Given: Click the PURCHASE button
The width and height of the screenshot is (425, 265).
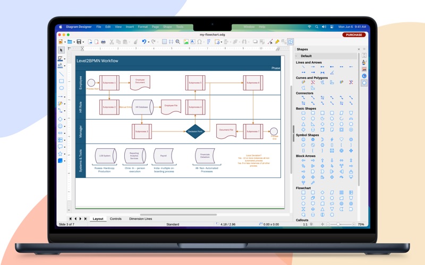Looking at the screenshot, I should click(x=354, y=35).
